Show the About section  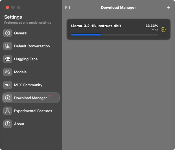point(31,124)
